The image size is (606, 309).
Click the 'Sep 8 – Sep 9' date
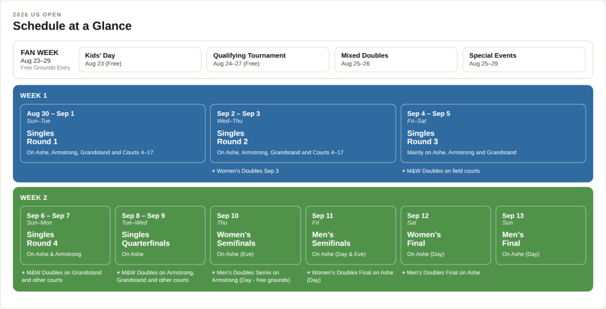(143, 216)
